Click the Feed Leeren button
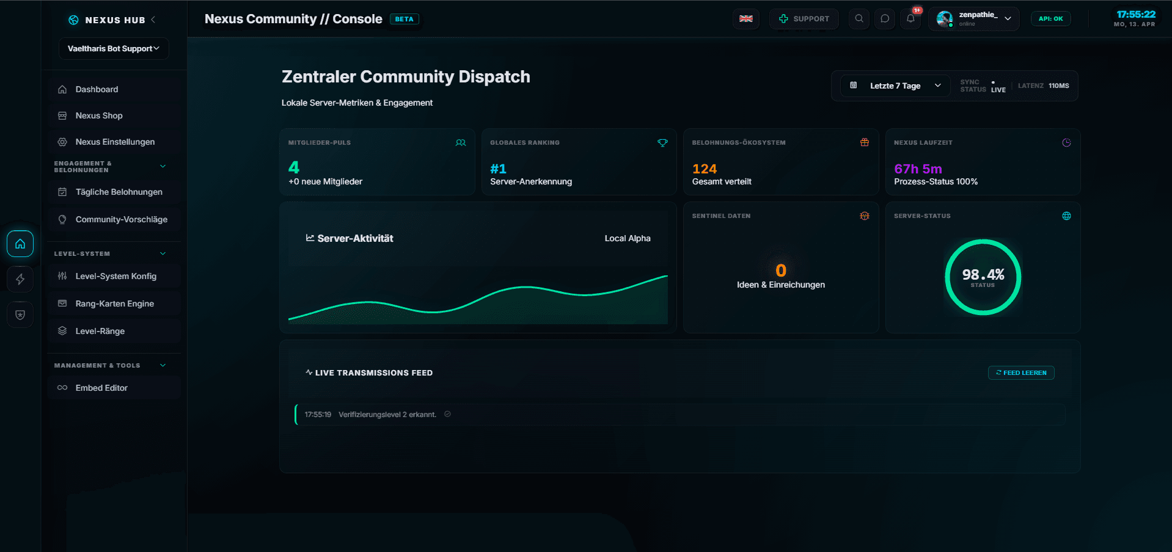The image size is (1172, 552). pyautogui.click(x=1020, y=373)
